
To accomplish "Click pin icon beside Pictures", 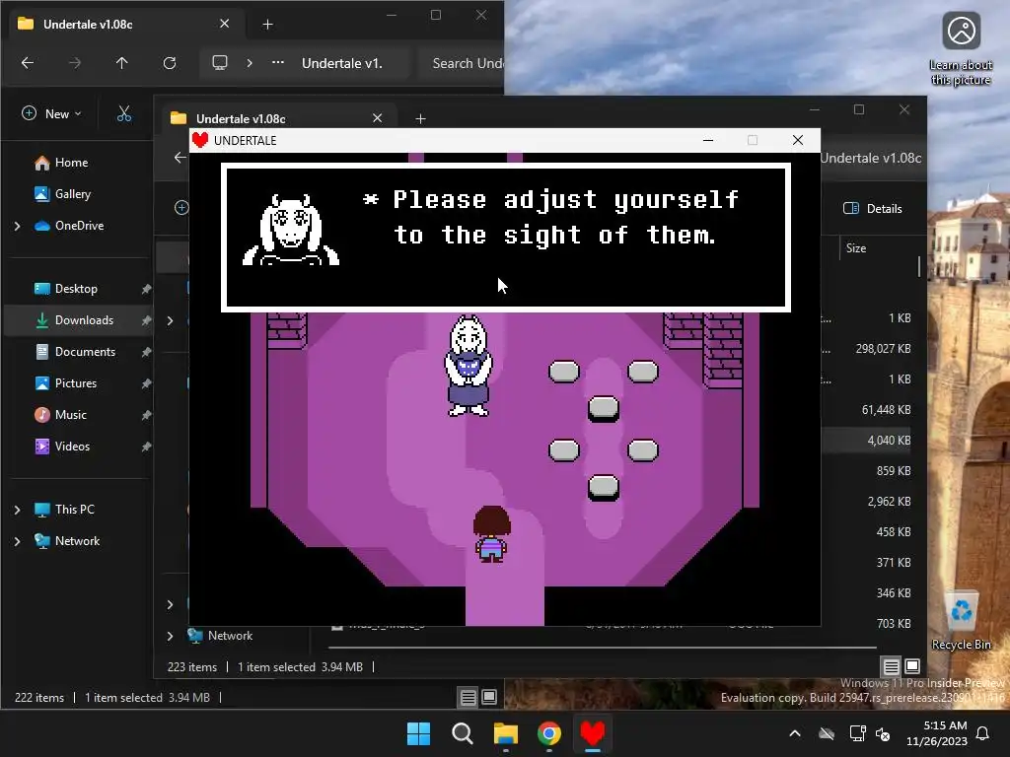I will 146,383.
